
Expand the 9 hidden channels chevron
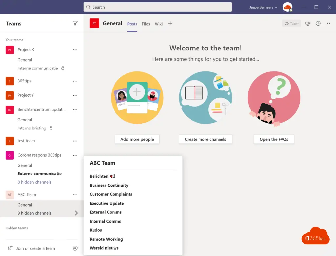pyautogui.click(x=76, y=213)
